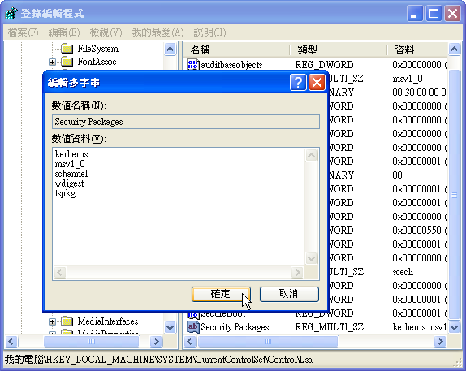Click the value list vertical scrollbar thumb
466x371 pixels.
[x=454, y=195]
